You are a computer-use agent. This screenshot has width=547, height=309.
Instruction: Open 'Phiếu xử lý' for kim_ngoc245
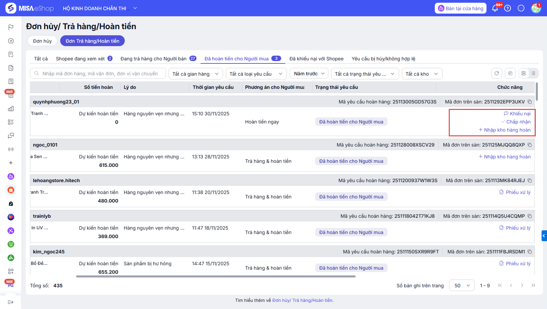tap(515, 264)
